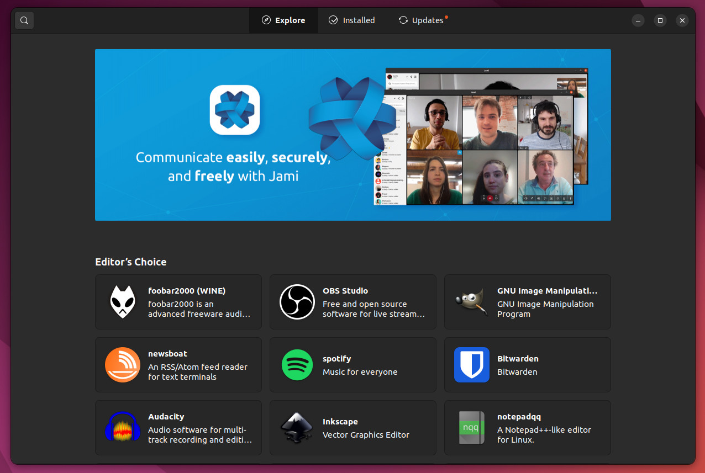
Task: Close the software window
Action: click(682, 20)
